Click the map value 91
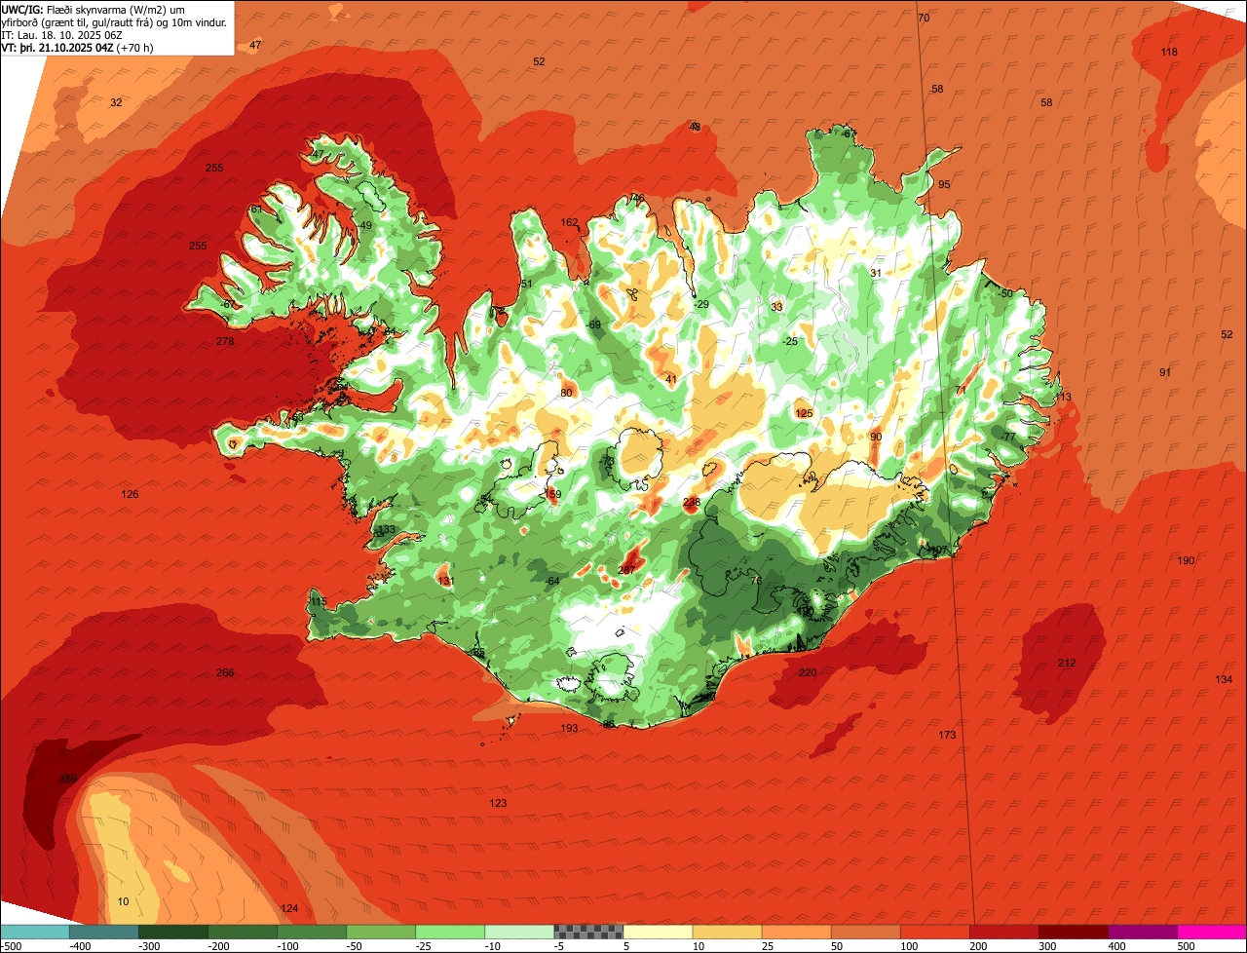 pos(1165,373)
